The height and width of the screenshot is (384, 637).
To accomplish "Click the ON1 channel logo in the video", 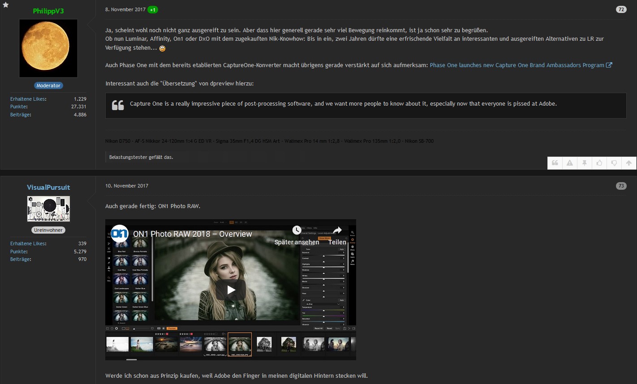I will point(120,234).
